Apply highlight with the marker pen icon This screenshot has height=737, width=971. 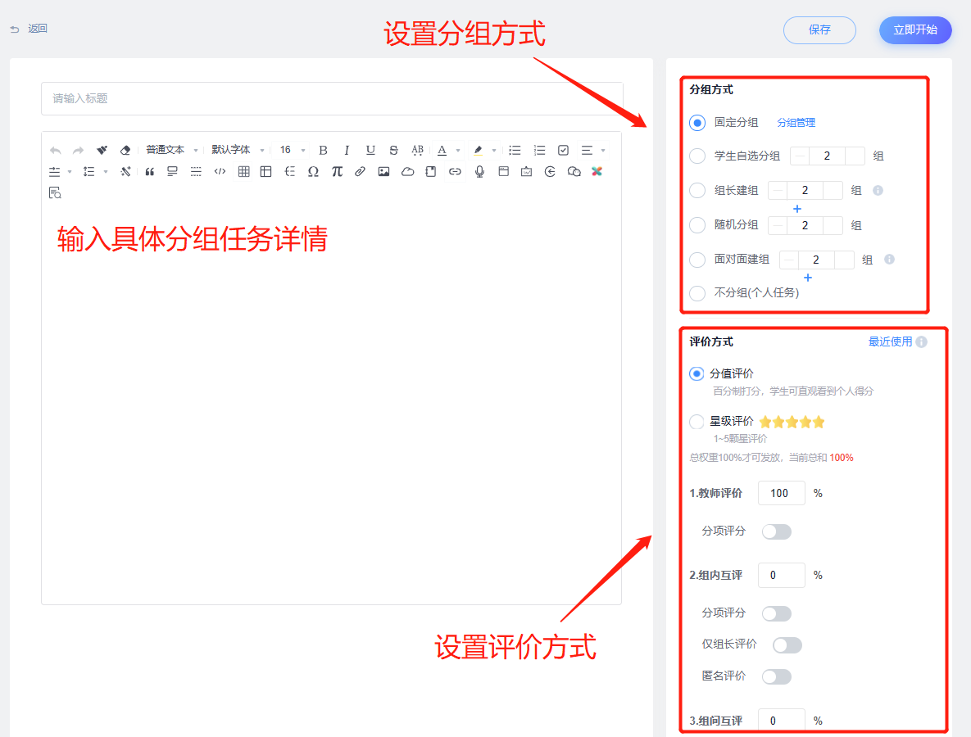click(x=478, y=150)
